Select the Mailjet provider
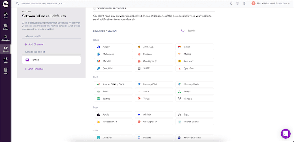Viewport: 294px width, 142px height. [x=195, y=54]
